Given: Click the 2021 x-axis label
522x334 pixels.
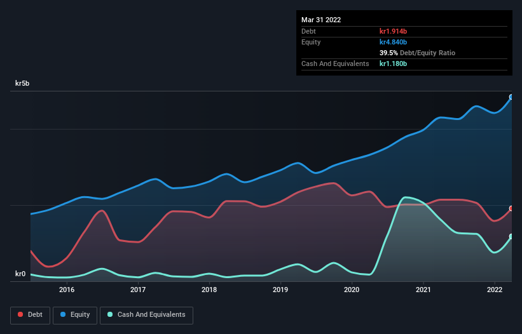Looking at the screenshot, I should click(x=423, y=290).
